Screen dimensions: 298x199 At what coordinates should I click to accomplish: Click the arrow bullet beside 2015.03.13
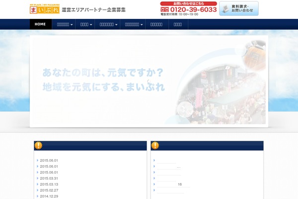[37, 184]
